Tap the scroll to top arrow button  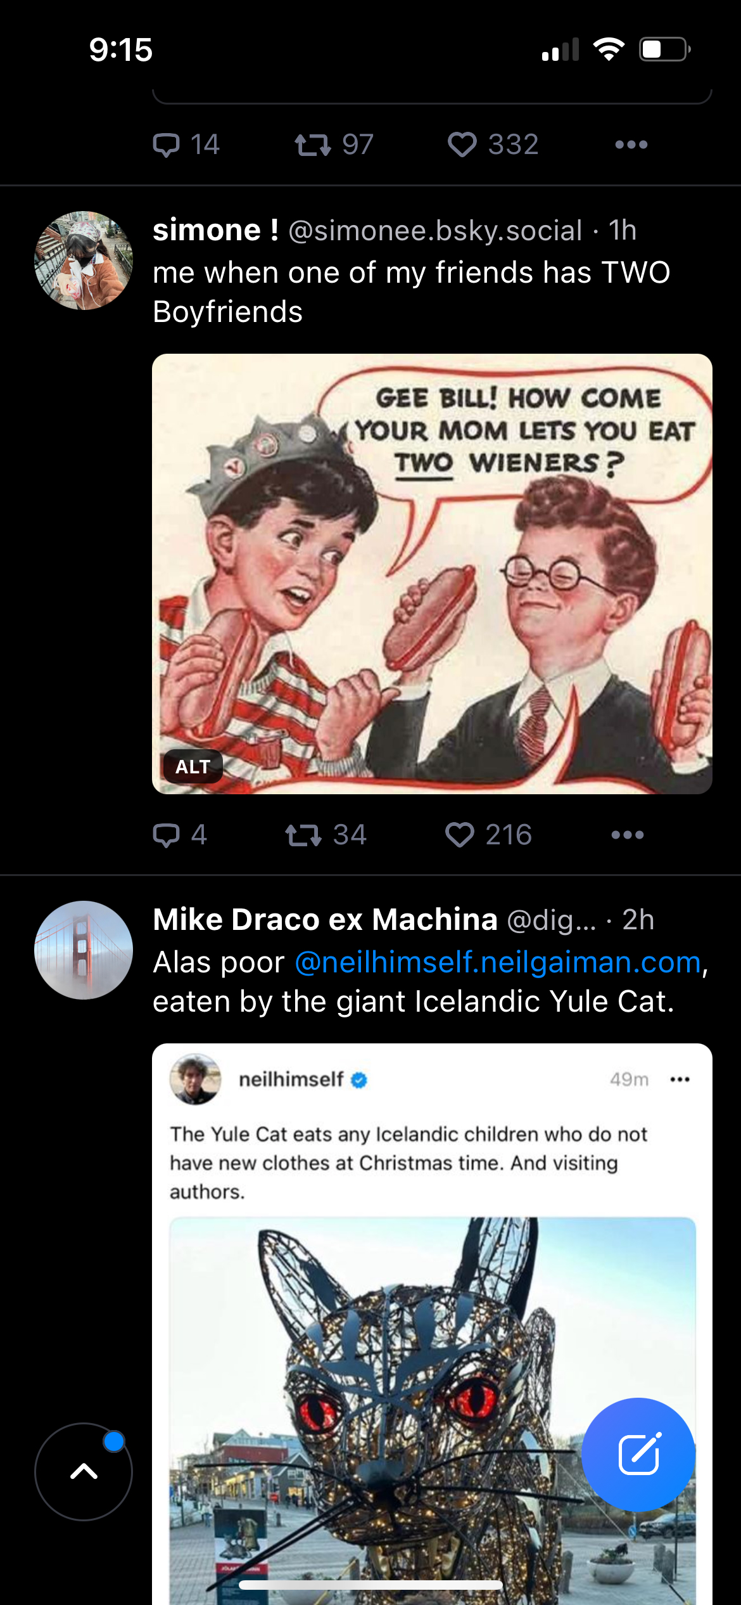pos(84,1471)
